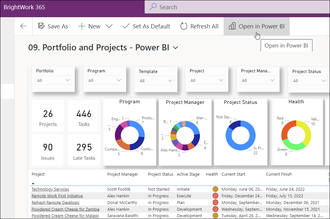Click the Current Start column header
The height and width of the screenshot is (219, 330).
233,174
